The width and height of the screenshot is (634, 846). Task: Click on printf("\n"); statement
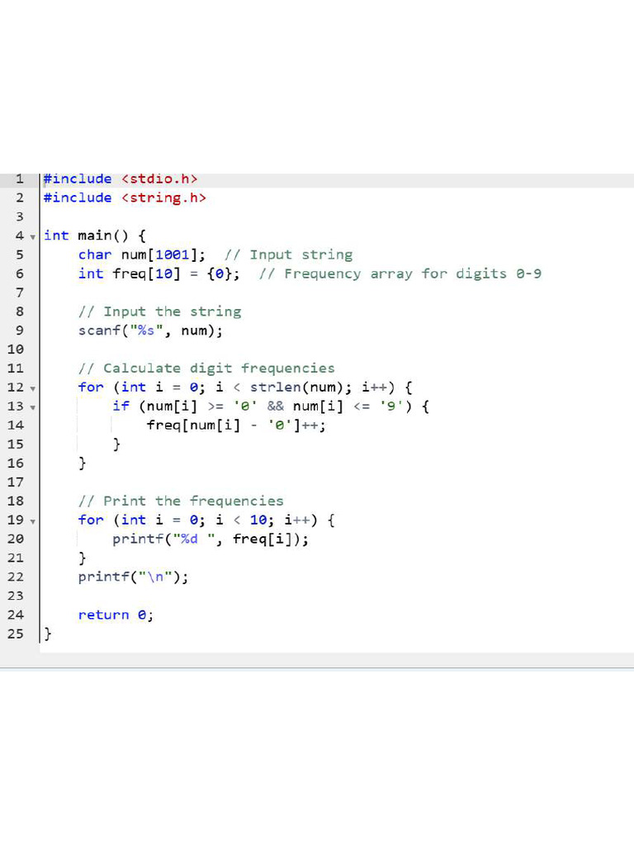coord(133,577)
